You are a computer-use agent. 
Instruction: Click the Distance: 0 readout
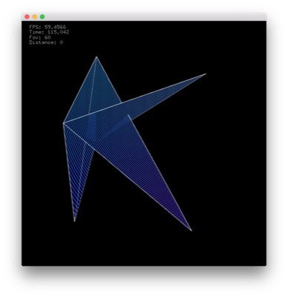46,42
